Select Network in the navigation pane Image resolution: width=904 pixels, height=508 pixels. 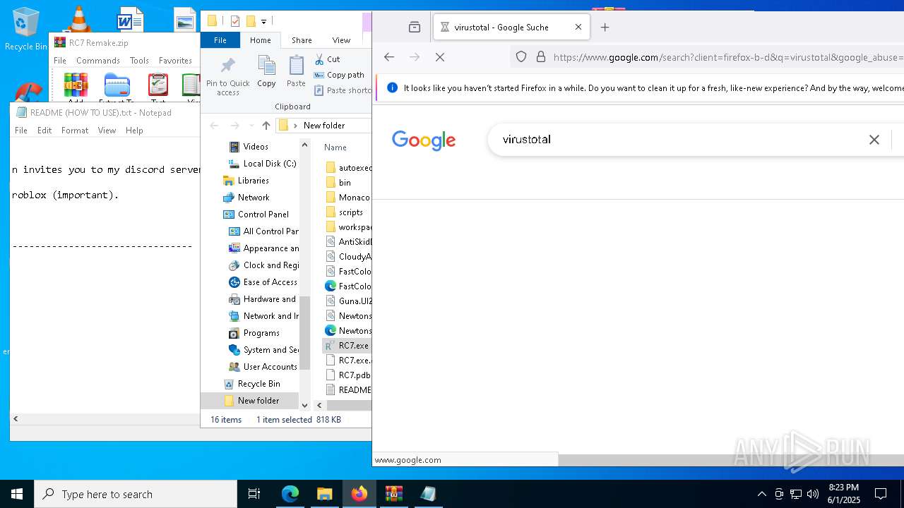tap(254, 198)
